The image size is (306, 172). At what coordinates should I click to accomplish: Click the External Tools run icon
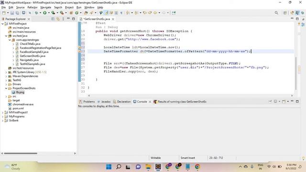[62, 13]
